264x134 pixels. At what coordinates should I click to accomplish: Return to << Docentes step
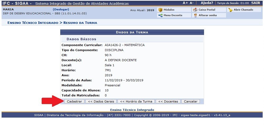[x=168, y=101]
